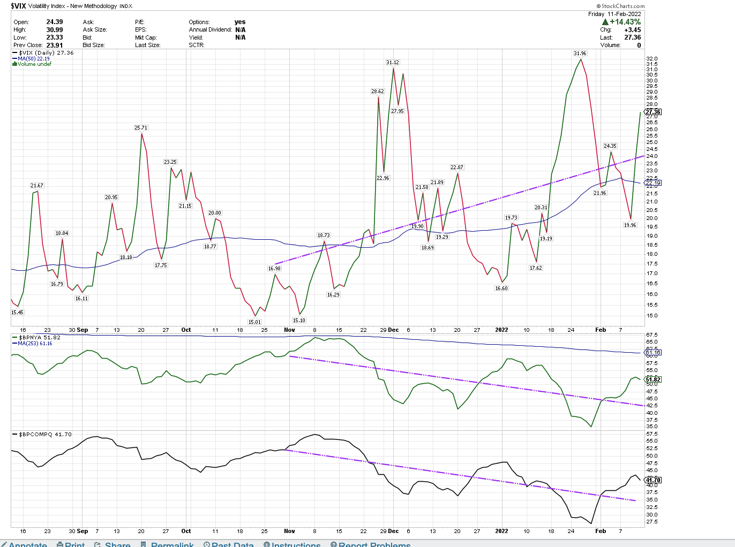Click the 15.01 low price label
Image resolution: width=735 pixels, height=547 pixels.
coord(254,322)
